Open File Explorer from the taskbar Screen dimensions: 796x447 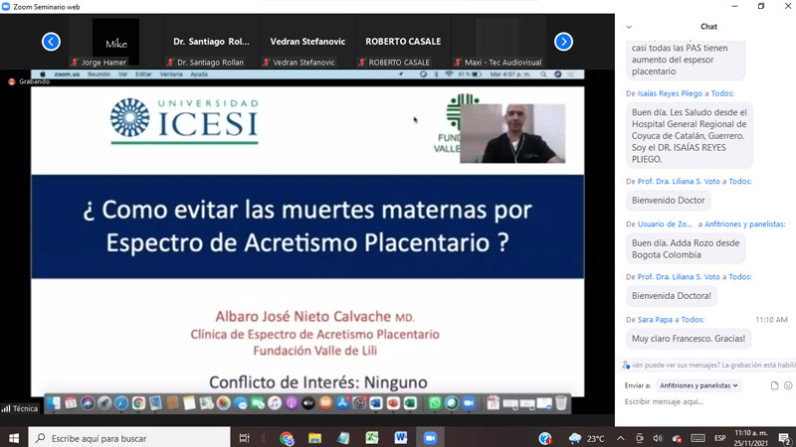[314, 438]
